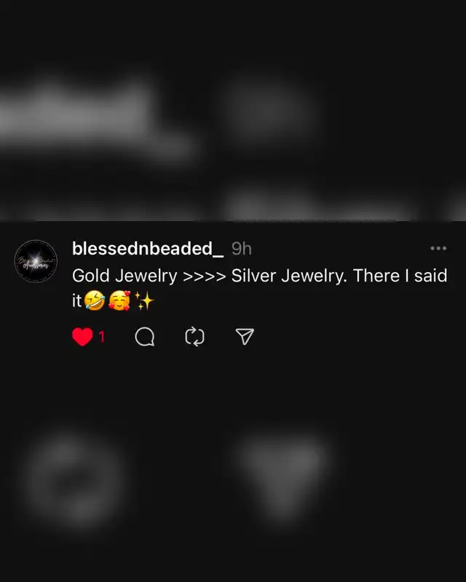
Task: Click the 9h post timestamp
Action: click(242, 249)
